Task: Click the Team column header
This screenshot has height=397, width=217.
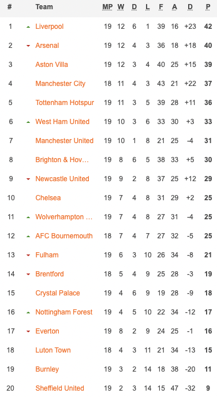Action: pyautogui.click(x=44, y=7)
